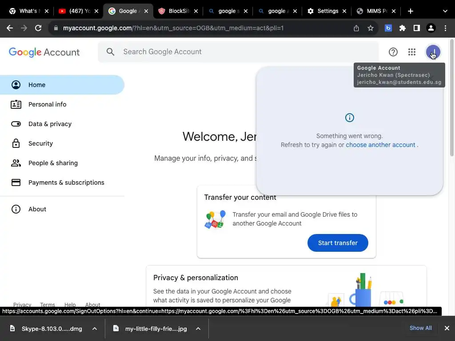Open the About sidebar item
The width and height of the screenshot is (455, 341).
point(62,209)
